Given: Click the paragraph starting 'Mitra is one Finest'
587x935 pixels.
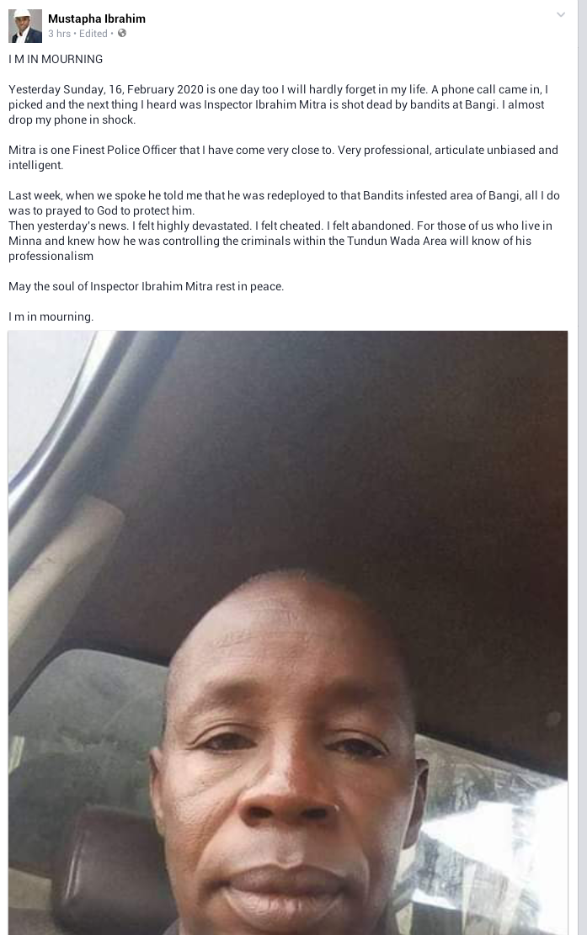Looking at the screenshot, I should point(283,157).
